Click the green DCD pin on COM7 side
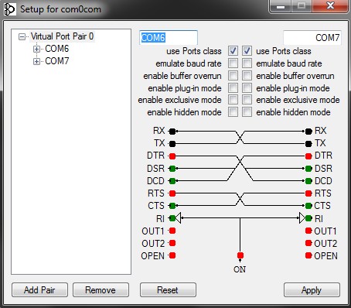The image size is (351, 308). tap(308, 181)
